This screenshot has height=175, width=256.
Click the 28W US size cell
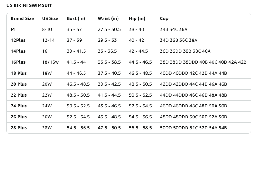[47, 128]
